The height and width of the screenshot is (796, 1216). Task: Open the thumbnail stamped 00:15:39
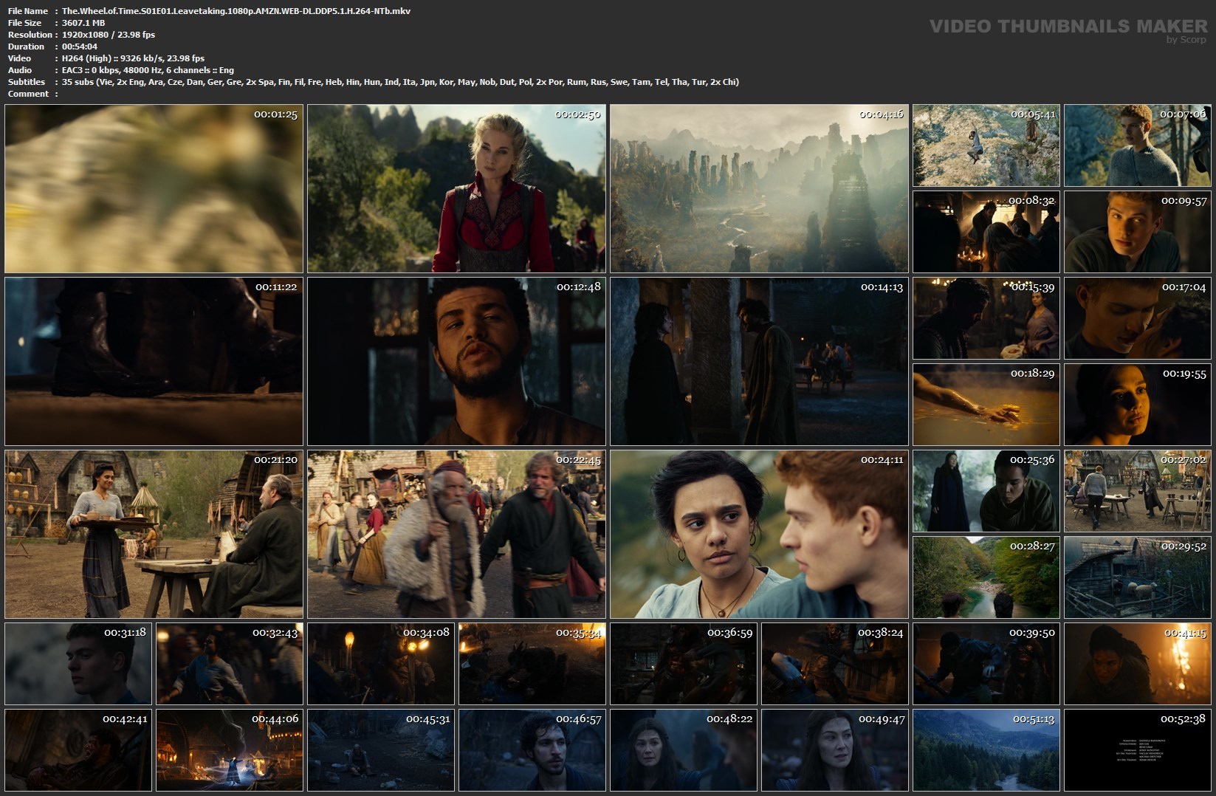(986, 318)
